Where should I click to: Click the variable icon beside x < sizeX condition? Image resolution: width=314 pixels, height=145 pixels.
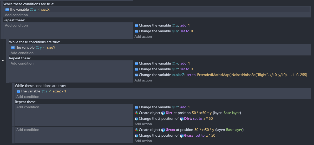pyautogui.click(x=7, y=10)
